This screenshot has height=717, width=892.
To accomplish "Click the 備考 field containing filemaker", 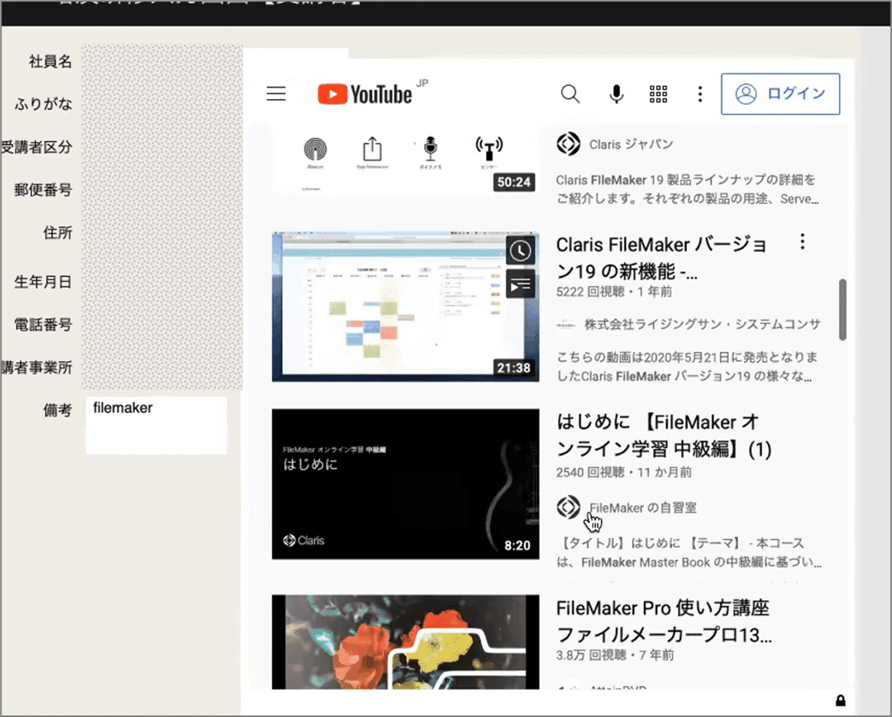I will [x=156, y=425].
